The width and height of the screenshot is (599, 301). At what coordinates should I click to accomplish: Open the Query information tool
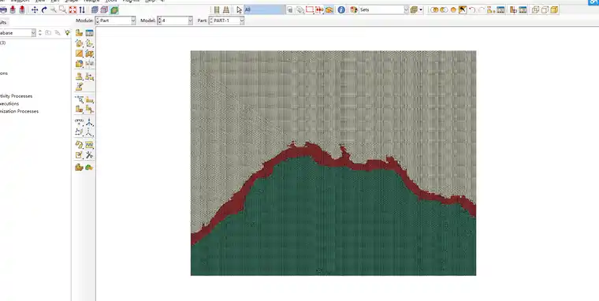coord(341,10)
